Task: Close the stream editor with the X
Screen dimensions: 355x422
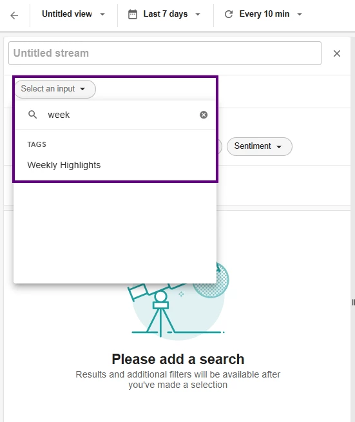Action: pos(337,53)
